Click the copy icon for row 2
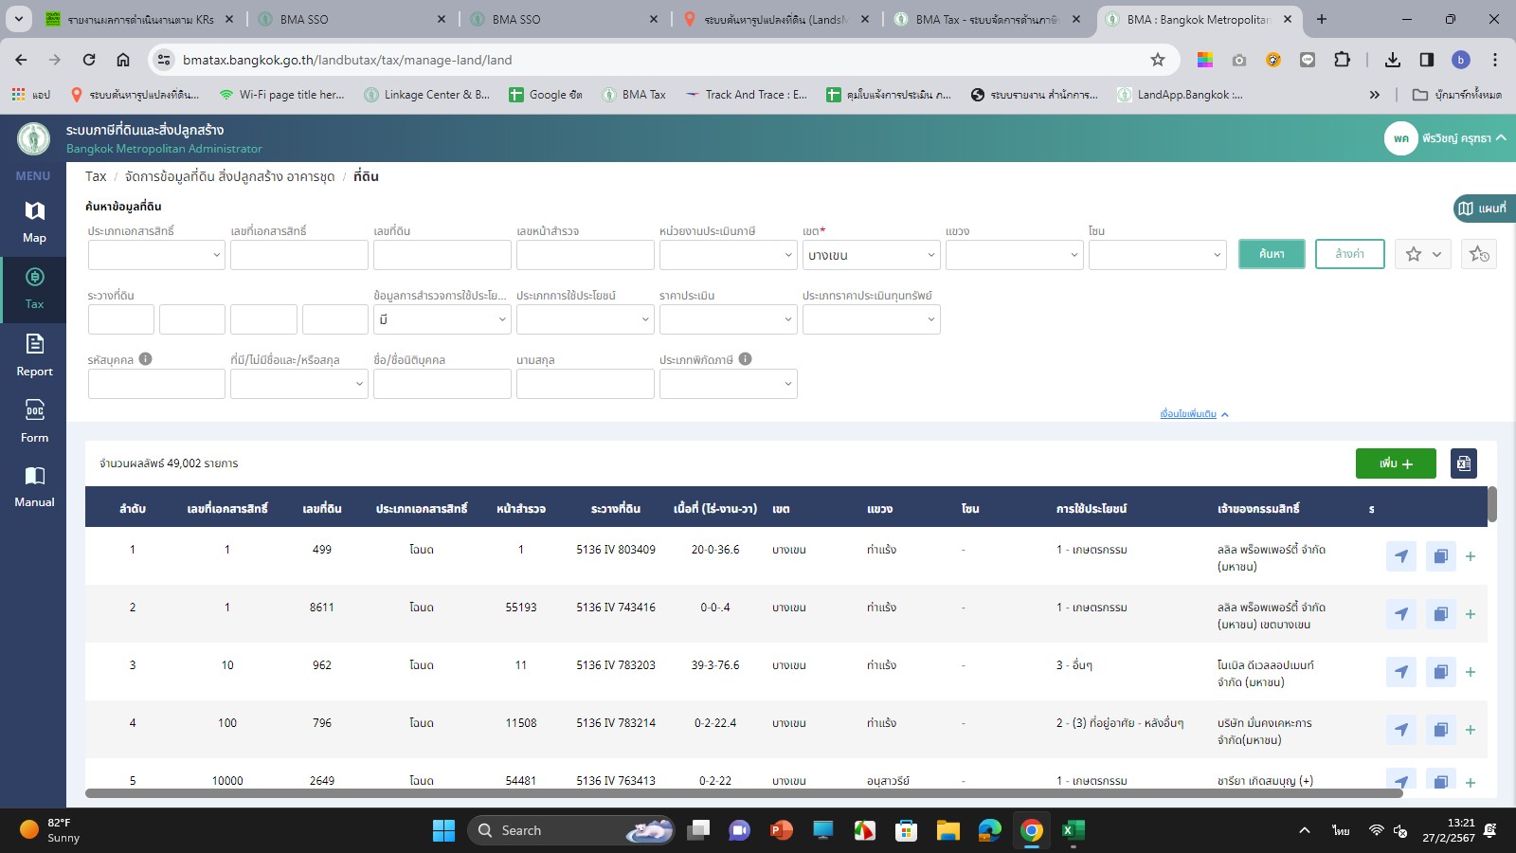This screenshot has width=1516, height=853. (x=1440, y=614)
